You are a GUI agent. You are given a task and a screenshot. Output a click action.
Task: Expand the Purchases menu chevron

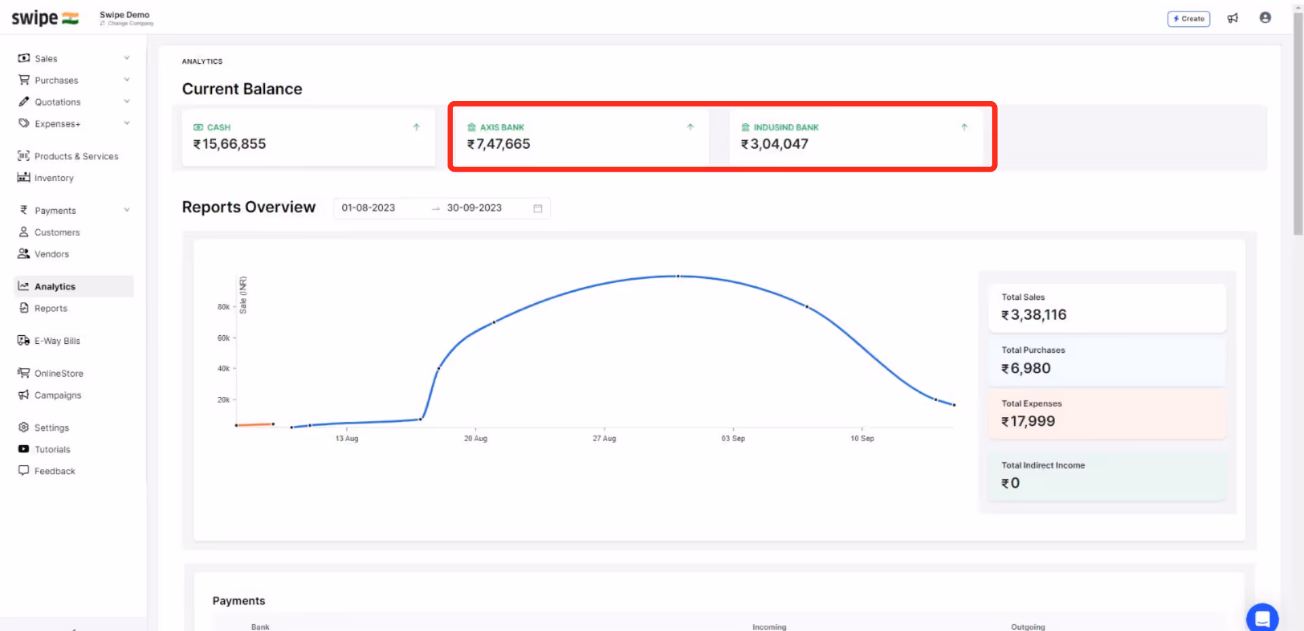click(127, 80)
